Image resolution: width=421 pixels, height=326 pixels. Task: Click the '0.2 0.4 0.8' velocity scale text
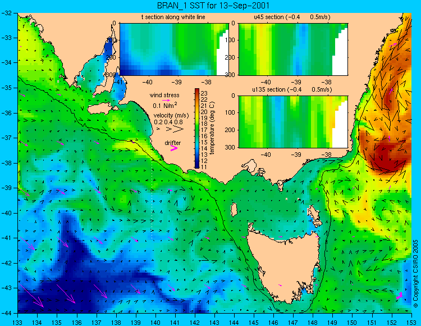click(168, 122)
